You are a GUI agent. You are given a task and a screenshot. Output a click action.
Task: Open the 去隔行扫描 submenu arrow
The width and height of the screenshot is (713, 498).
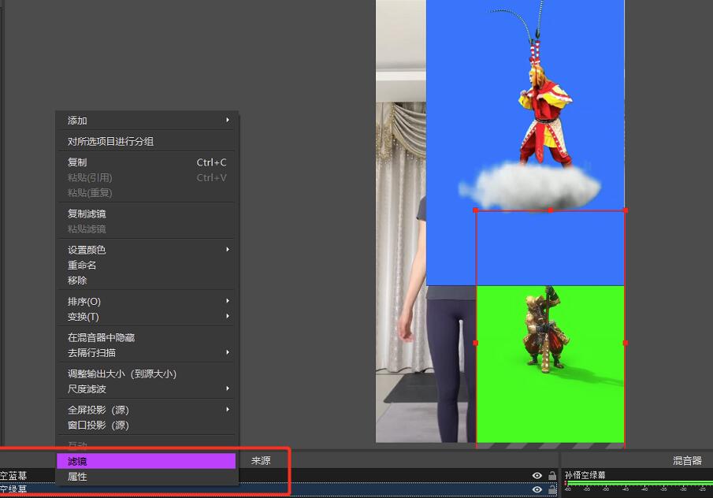[x=228, y=352]
